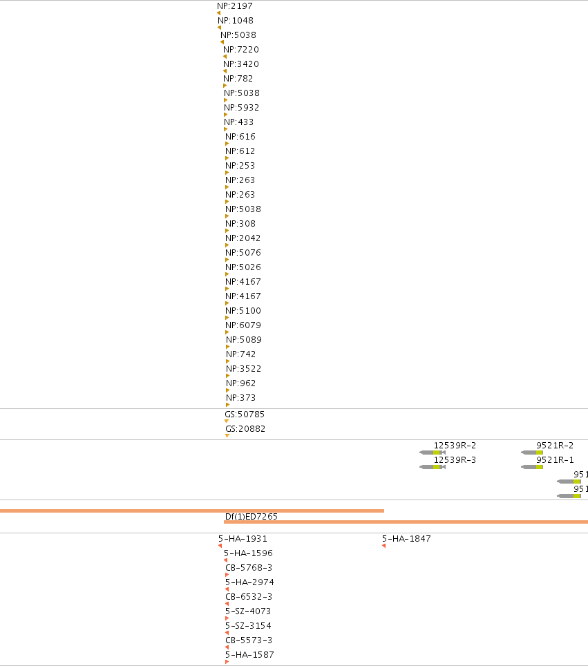588x666 pixels.
Task: Click the arrowhead marker under NP:373
Action: point(228,405)
